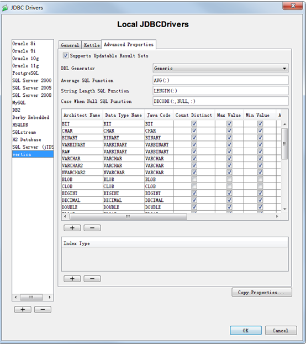The height and width of the screenshot is (344, 306).
Task: Toggle Min Value checkbox for BIGINT row
Action: [260, 193]
